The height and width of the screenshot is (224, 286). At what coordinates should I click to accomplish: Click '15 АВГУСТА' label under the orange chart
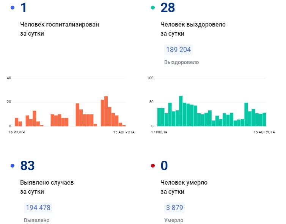click(124, 132)
